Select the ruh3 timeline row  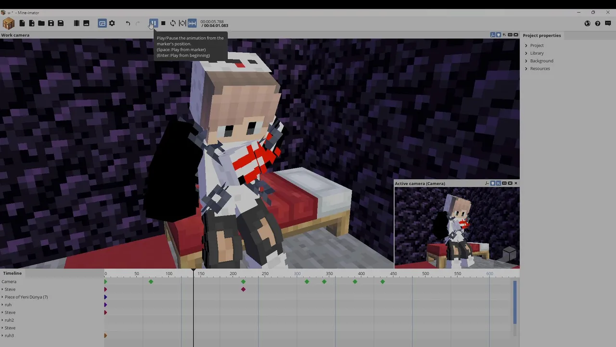tap(52, 335)
